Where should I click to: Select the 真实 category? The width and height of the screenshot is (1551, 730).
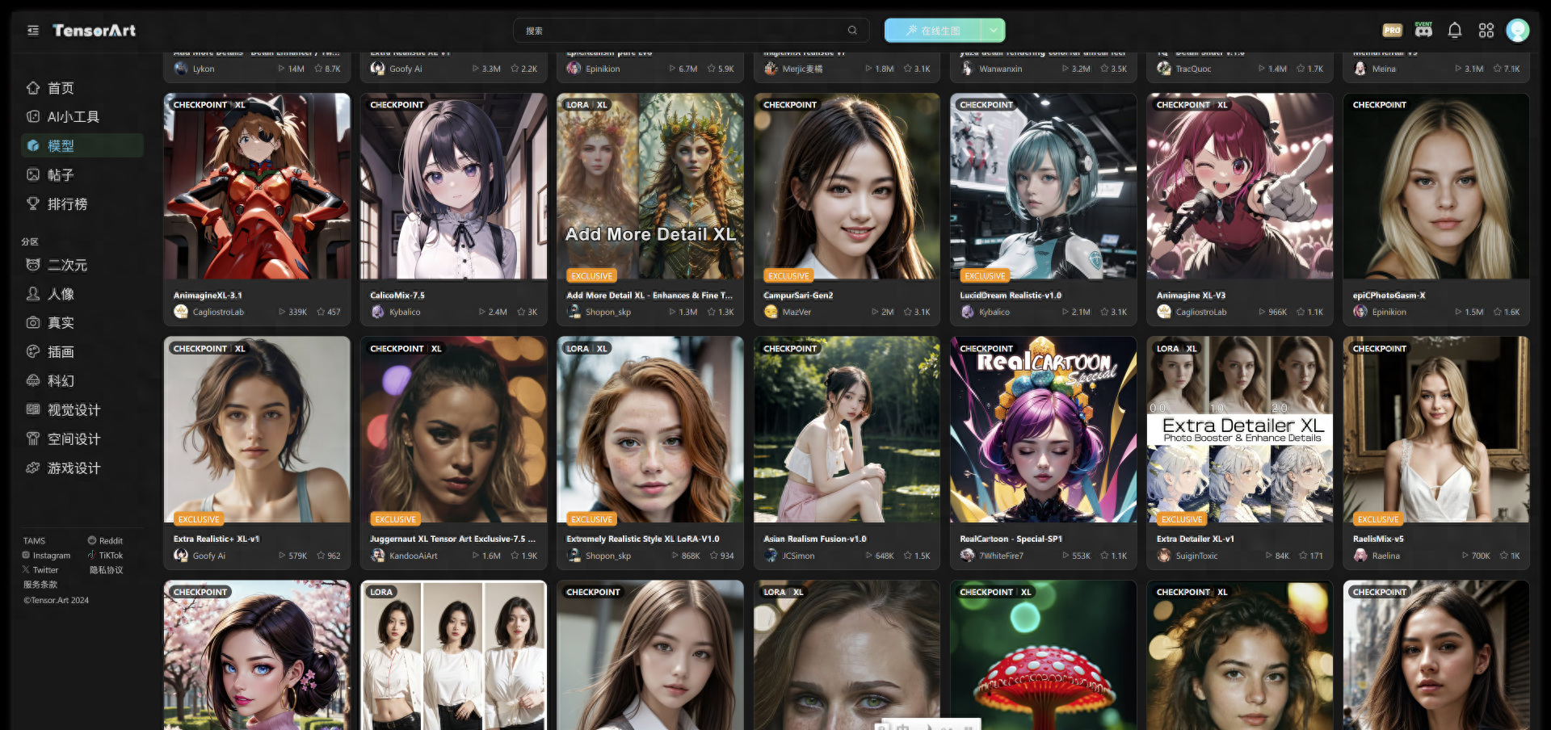82,323
